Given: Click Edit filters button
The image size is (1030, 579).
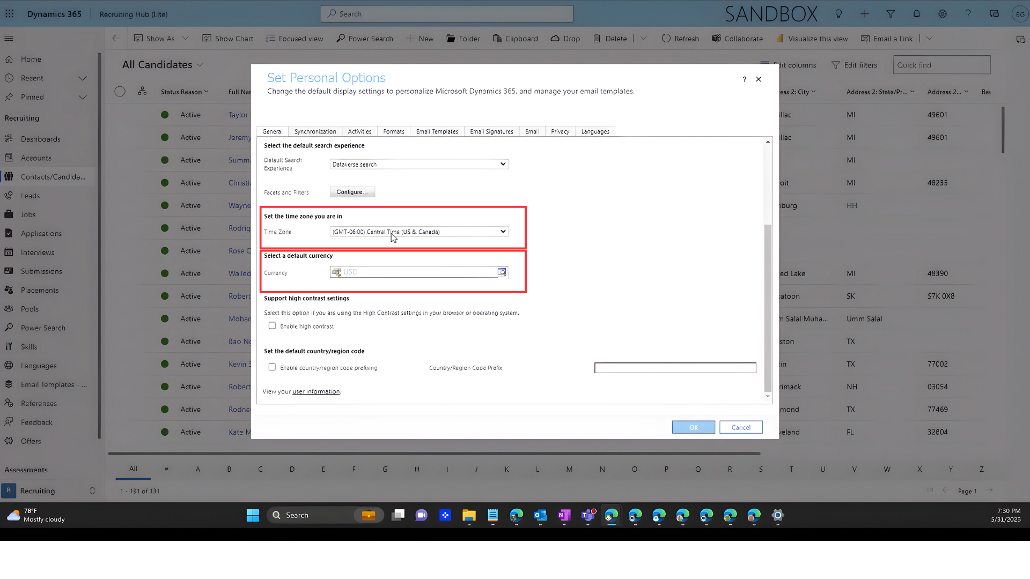Looking at the screenshot, I should (854, 65).
